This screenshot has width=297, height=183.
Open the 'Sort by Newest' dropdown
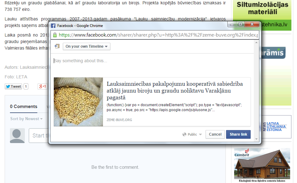26,119
